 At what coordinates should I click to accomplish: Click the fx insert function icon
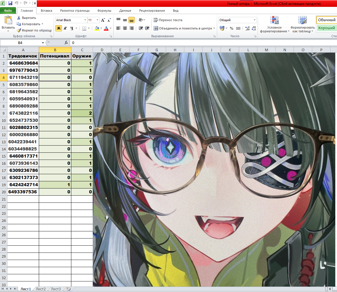coord(66,43)
